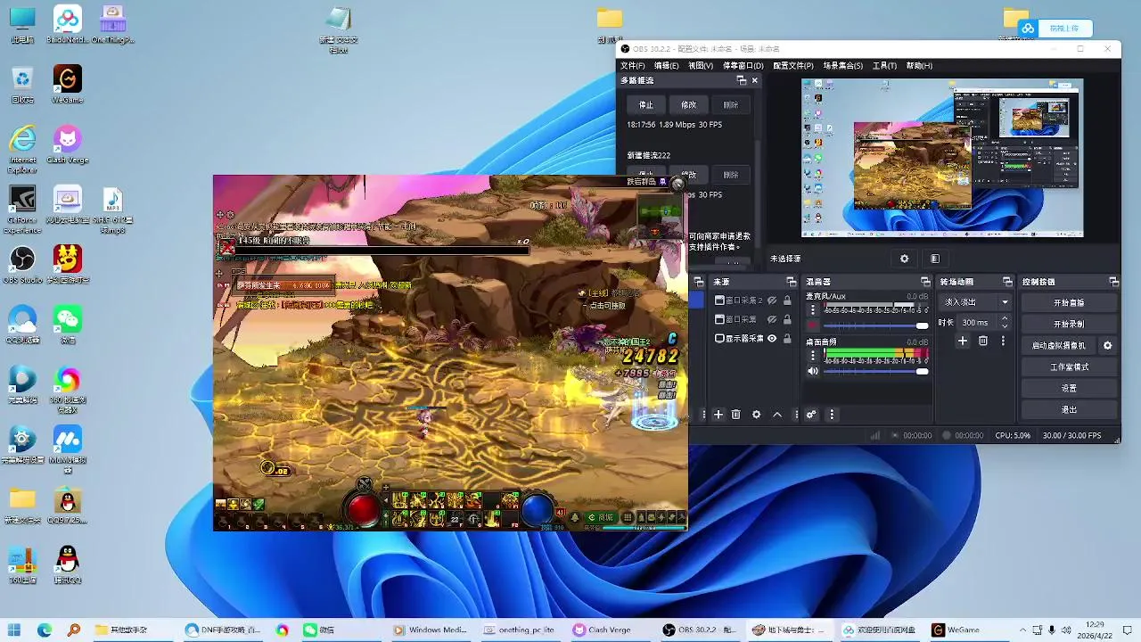Image resolution: width=1141 pixels, height=642 pixels.
Task: Click 停止 button for first stream output
Action: 646,104
